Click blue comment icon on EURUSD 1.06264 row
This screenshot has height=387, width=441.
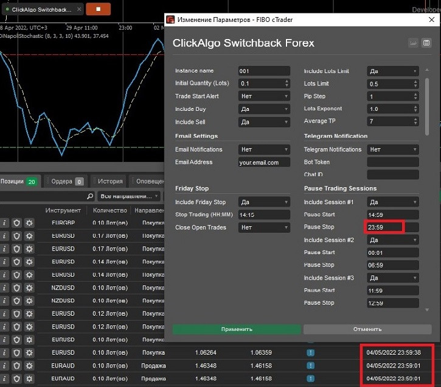310,353
